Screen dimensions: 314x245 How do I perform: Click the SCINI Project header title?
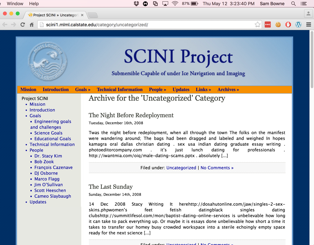[178, 57]
